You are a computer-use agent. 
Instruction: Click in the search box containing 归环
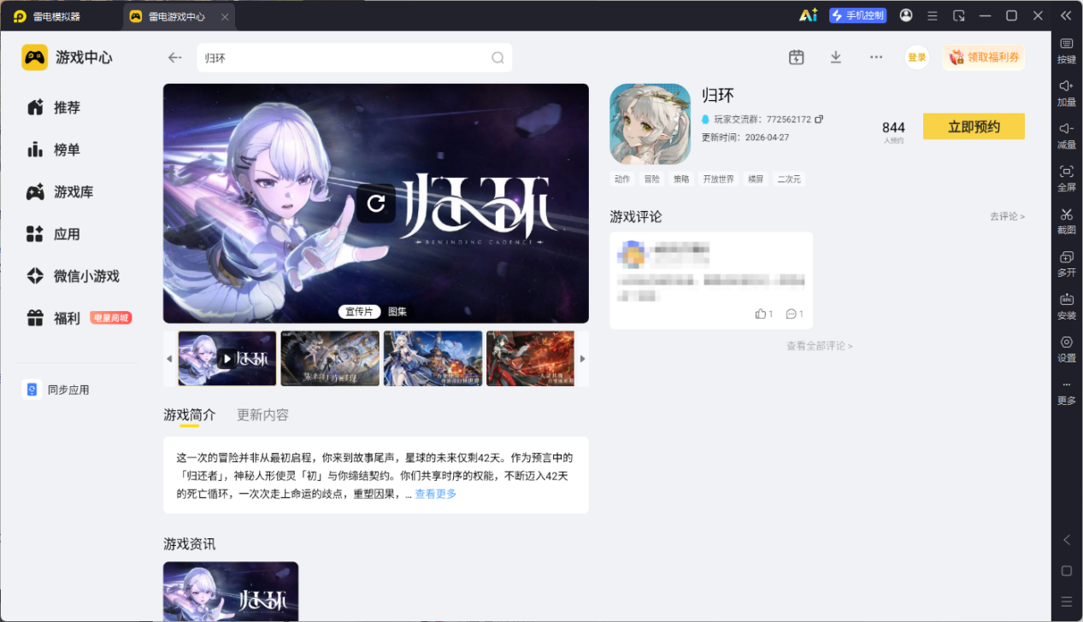click(354, 58)
